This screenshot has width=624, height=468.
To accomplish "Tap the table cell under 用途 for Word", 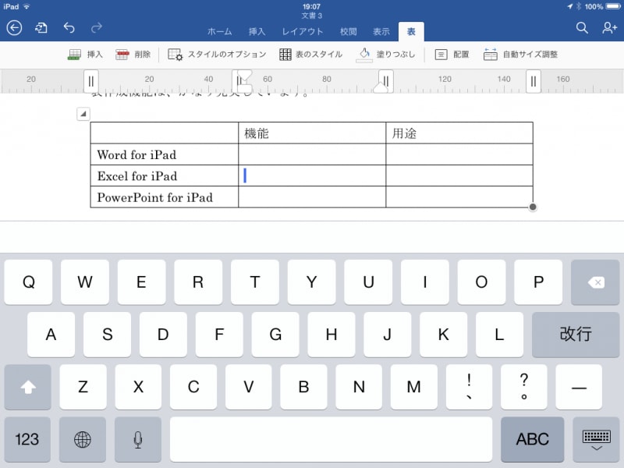I will pos(459,154).
